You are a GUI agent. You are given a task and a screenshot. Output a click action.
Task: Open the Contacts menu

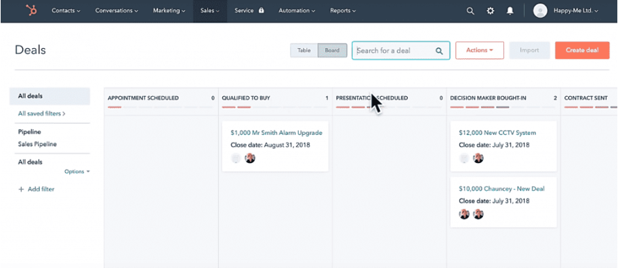coord(66,11)
